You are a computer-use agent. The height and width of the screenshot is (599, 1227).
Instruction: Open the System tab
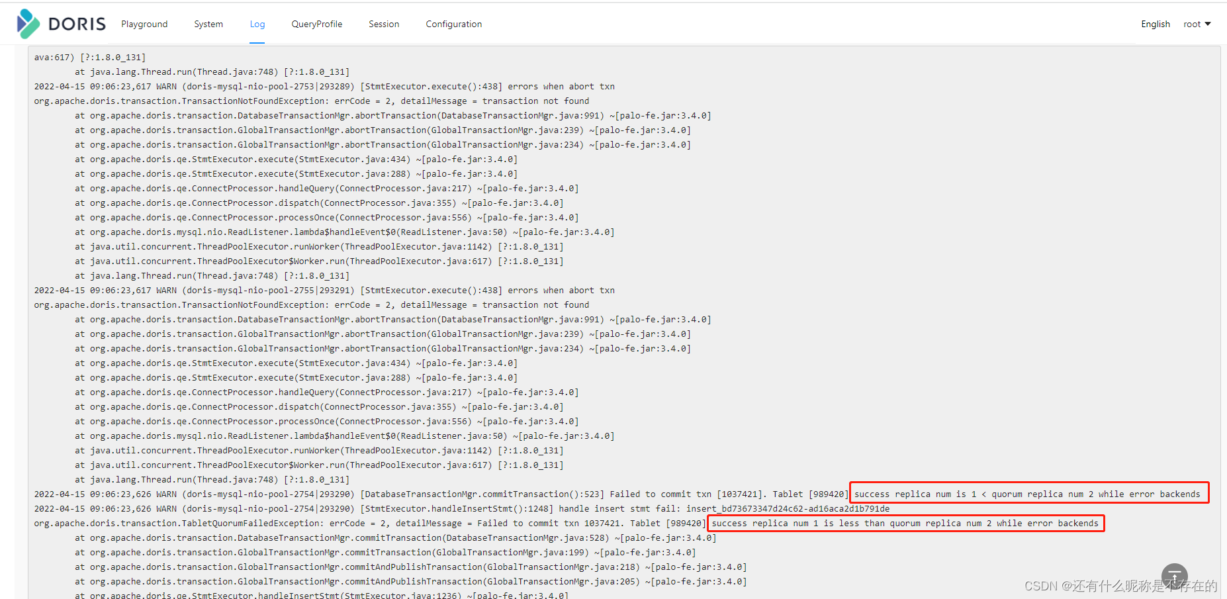pyautogui.click(x=208, y=24)
